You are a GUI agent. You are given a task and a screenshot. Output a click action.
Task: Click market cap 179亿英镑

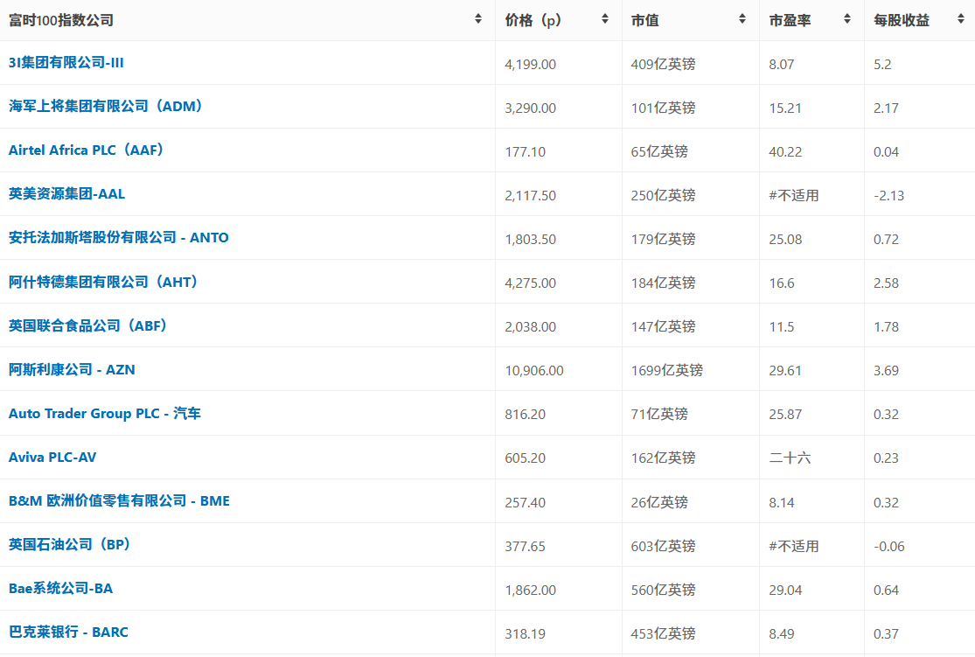pos(663,240)
